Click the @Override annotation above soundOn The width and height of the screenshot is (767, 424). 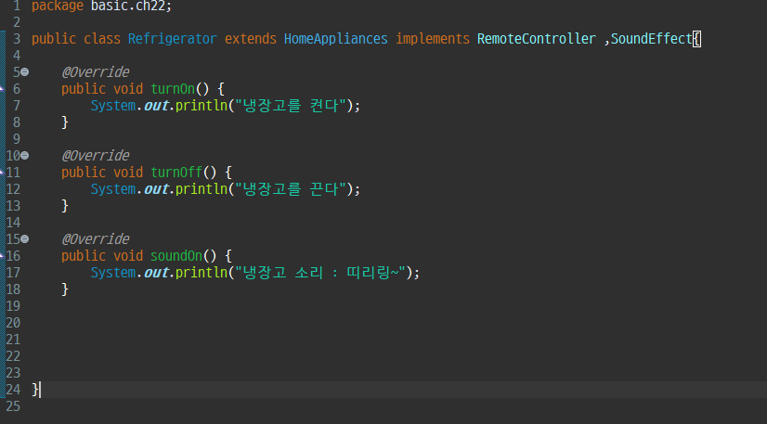point(96,239)
